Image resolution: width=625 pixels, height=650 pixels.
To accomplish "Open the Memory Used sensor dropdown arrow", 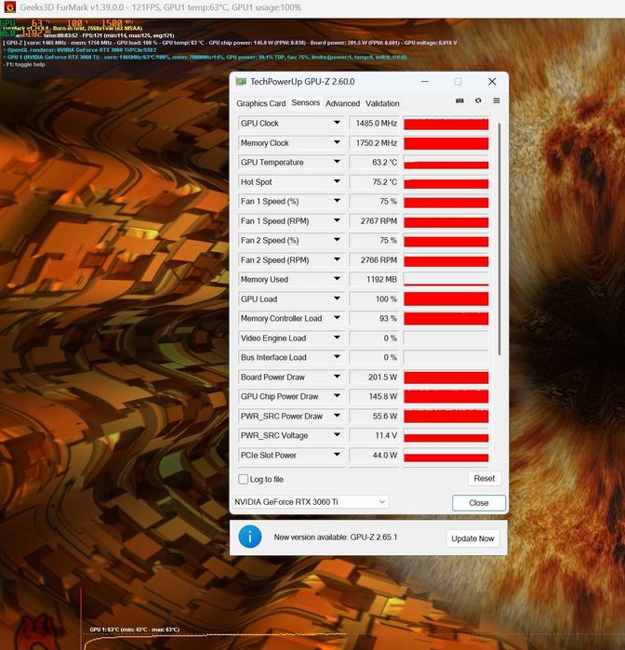I will pyautogui.click(x=337, y=279).
